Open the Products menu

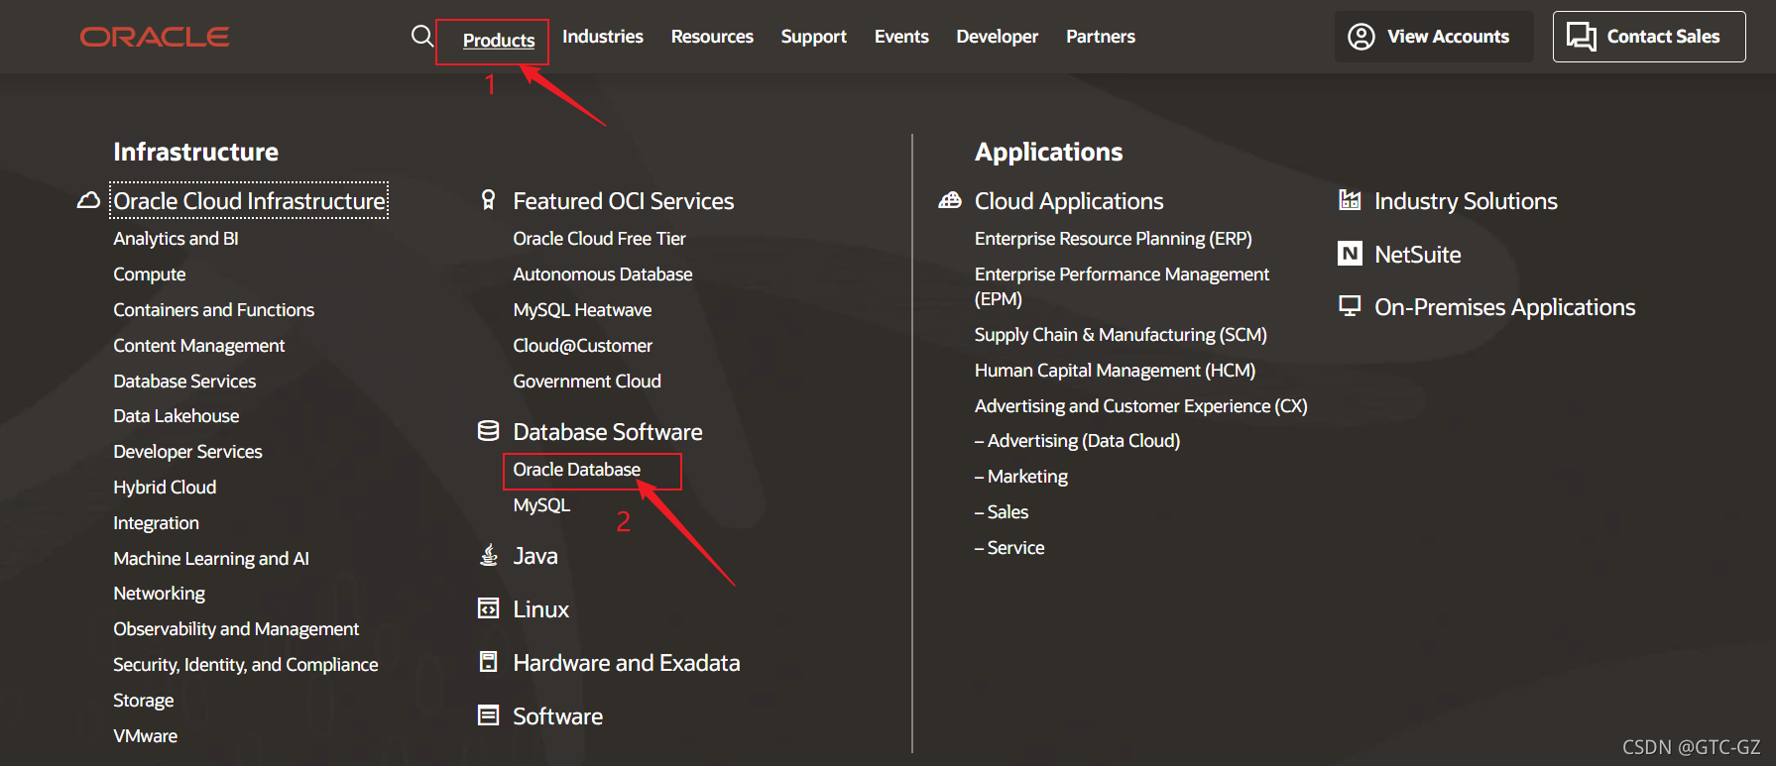point(499,41)
